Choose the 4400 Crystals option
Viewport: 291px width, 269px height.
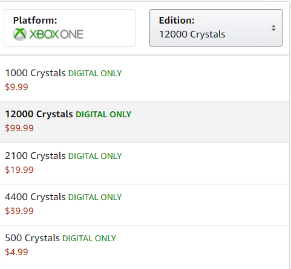coord(145,204)
